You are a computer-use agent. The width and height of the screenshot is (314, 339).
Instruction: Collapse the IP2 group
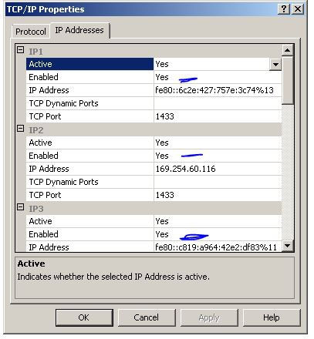point(20,129)
